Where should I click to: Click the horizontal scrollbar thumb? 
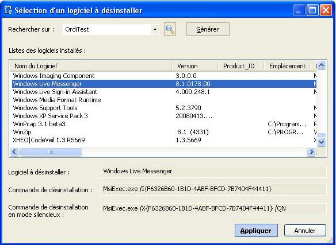coord(51,152)
